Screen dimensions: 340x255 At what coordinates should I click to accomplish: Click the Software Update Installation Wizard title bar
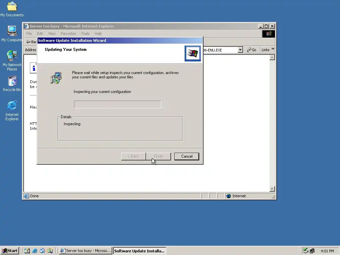point(120,40)
